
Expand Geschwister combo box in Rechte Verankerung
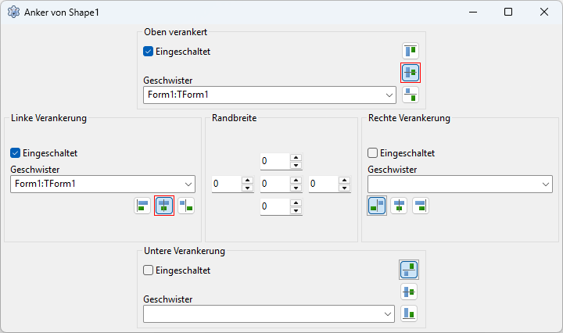460,184
